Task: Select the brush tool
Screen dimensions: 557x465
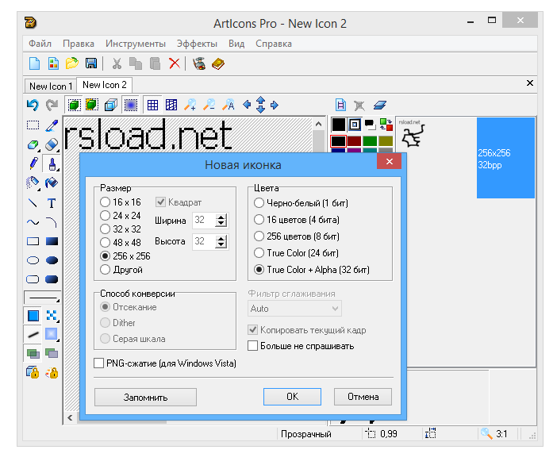Action: [x=52, y=163]
